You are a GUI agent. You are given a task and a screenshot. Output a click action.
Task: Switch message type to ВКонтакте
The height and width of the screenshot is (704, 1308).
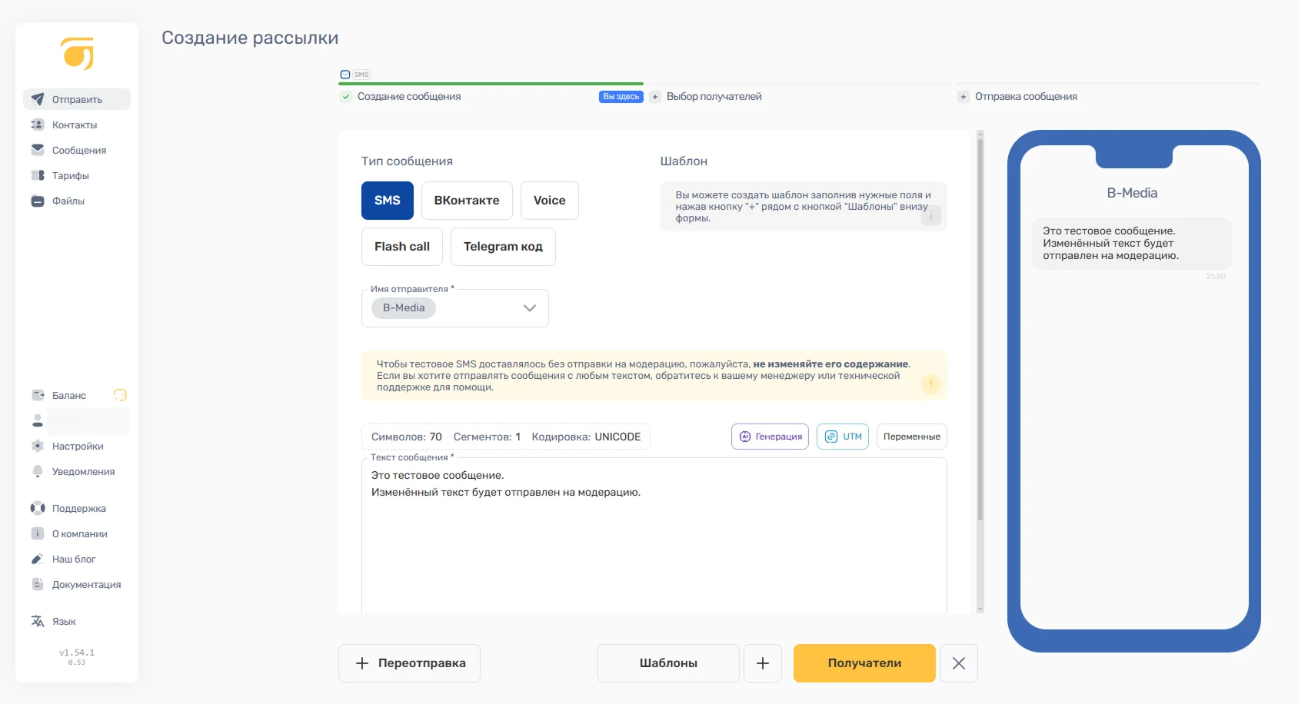tap(466, 201)
